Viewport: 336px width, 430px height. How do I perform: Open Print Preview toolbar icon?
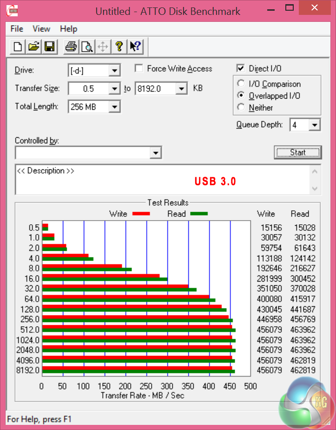pos(87,47)
